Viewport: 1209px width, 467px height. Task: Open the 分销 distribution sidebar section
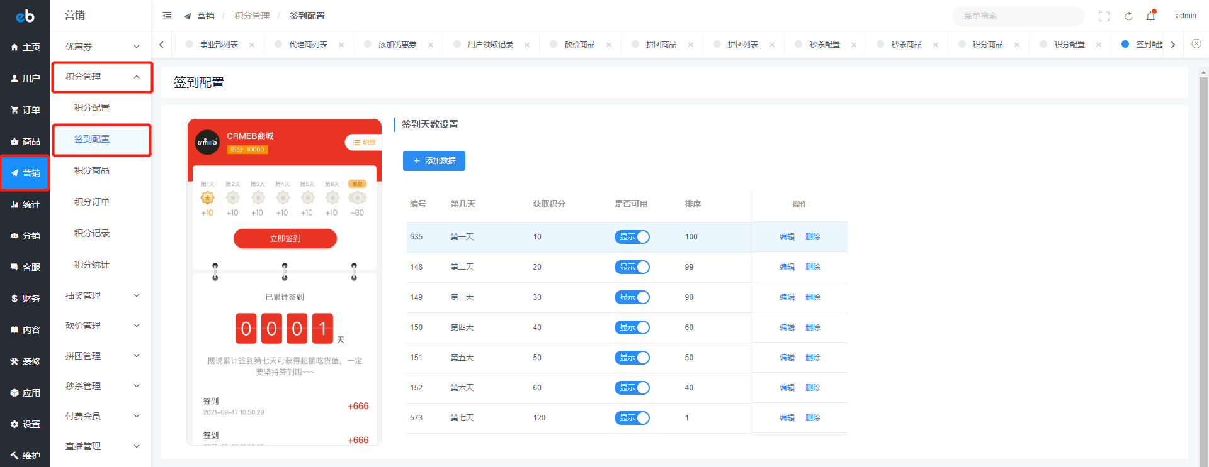tap(25, 236)
